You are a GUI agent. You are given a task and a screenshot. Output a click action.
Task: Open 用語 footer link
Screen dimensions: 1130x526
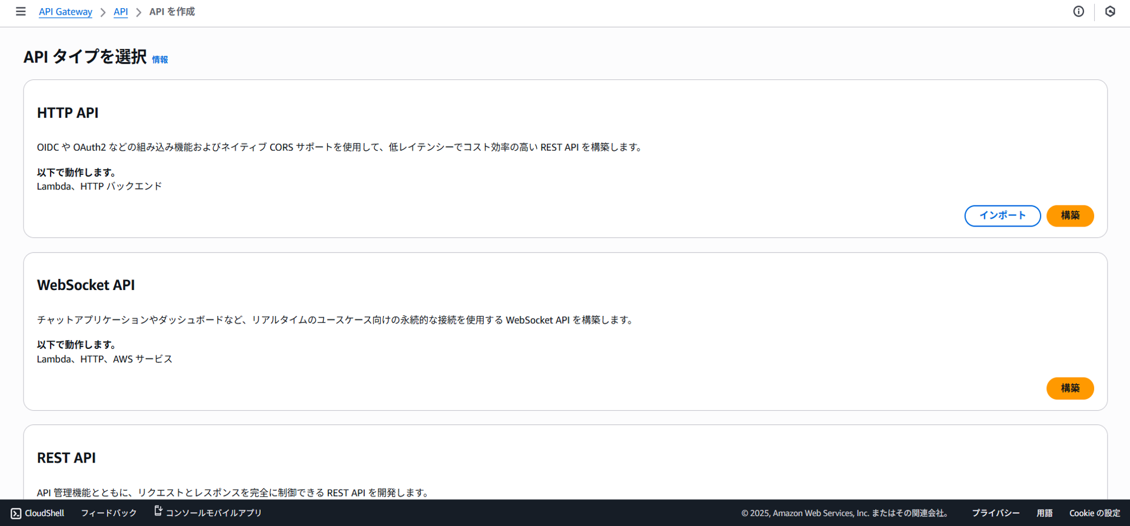point(1045,513)
